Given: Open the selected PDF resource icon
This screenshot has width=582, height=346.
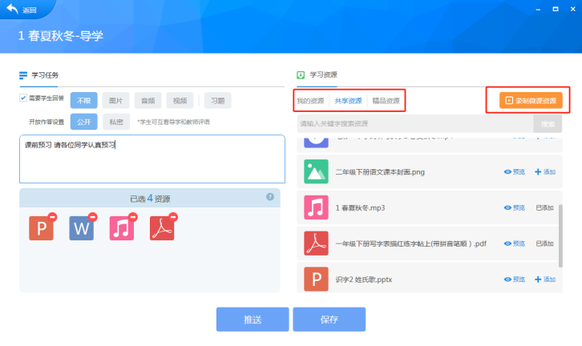Looking at the screenshot, I should pos(162,228).
